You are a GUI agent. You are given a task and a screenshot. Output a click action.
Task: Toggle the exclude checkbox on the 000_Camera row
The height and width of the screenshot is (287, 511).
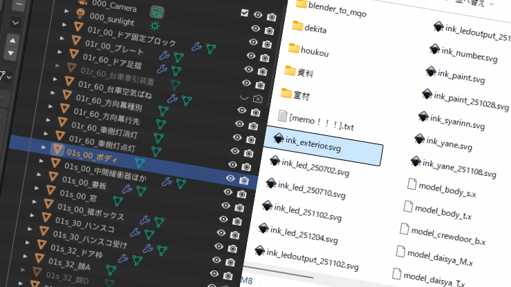245,13
